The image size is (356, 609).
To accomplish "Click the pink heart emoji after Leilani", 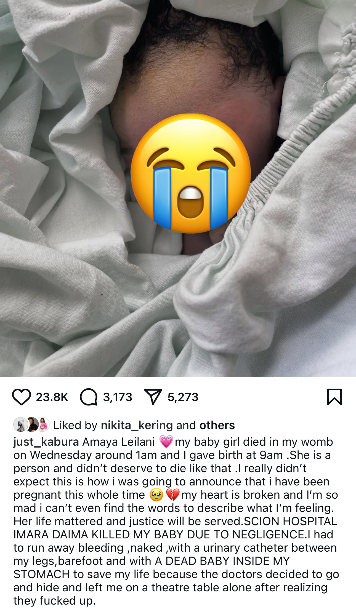I will [x=166, y=442].
